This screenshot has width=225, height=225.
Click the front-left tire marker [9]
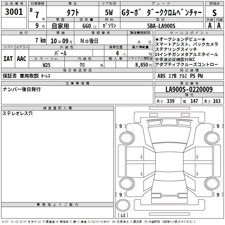point(121,126)
